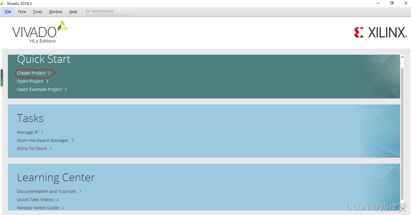Open Release Notes Guide
Screen dimensions: 411x215
click(x=38, y=208)
